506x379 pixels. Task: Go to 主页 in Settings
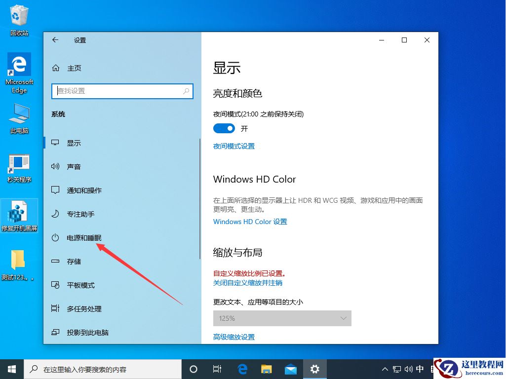click(x=74, y=68)
